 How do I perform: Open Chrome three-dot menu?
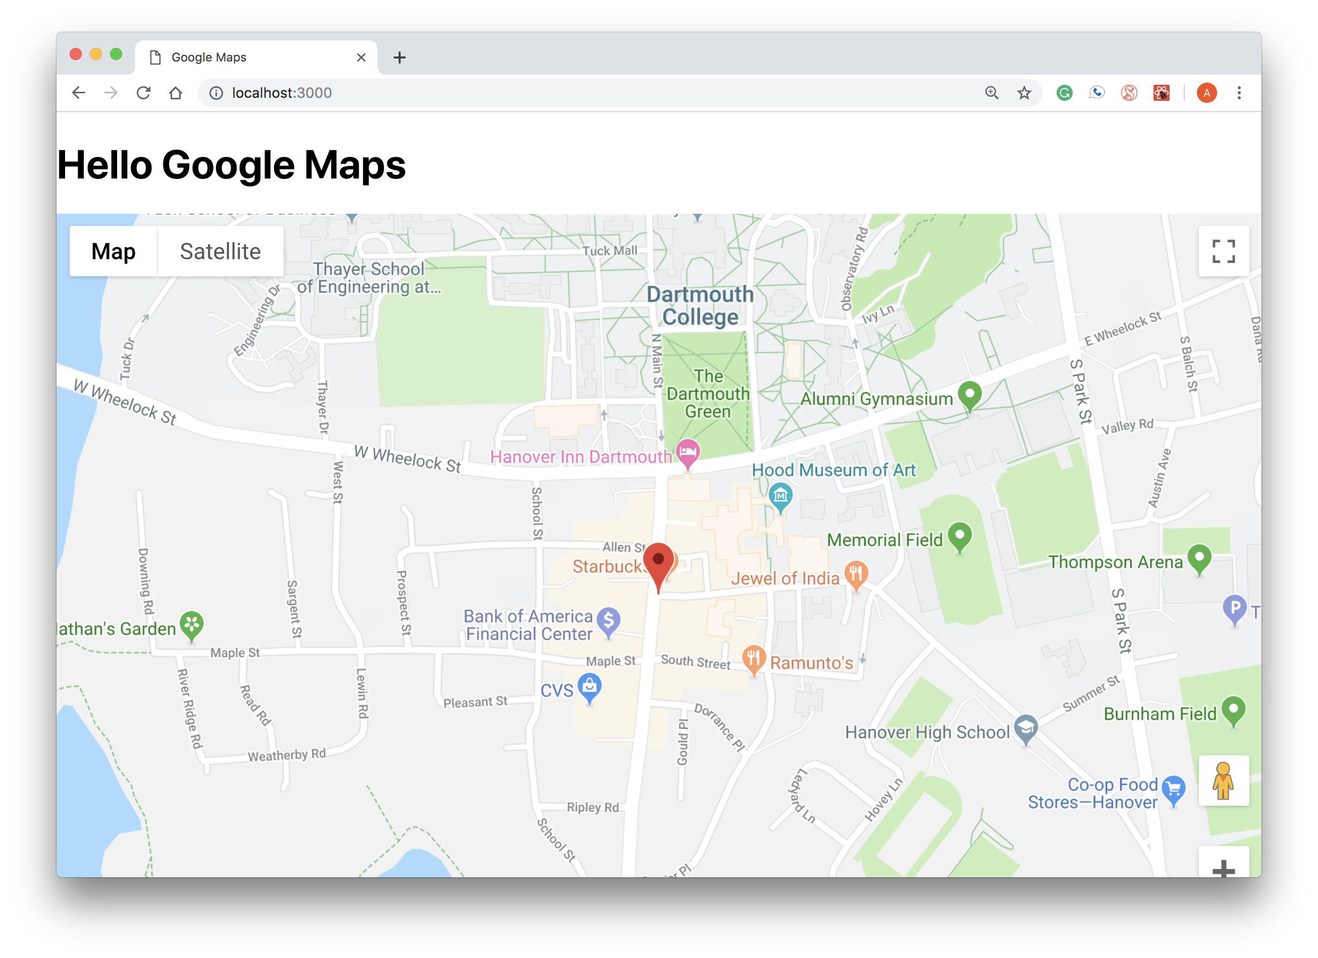(x=1239, y=93)
